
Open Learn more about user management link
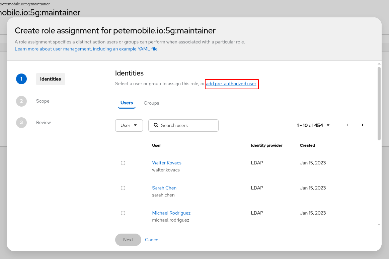87,49
